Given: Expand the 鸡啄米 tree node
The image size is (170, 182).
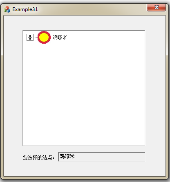Looking at the screenshot, I should pos(30,37).
